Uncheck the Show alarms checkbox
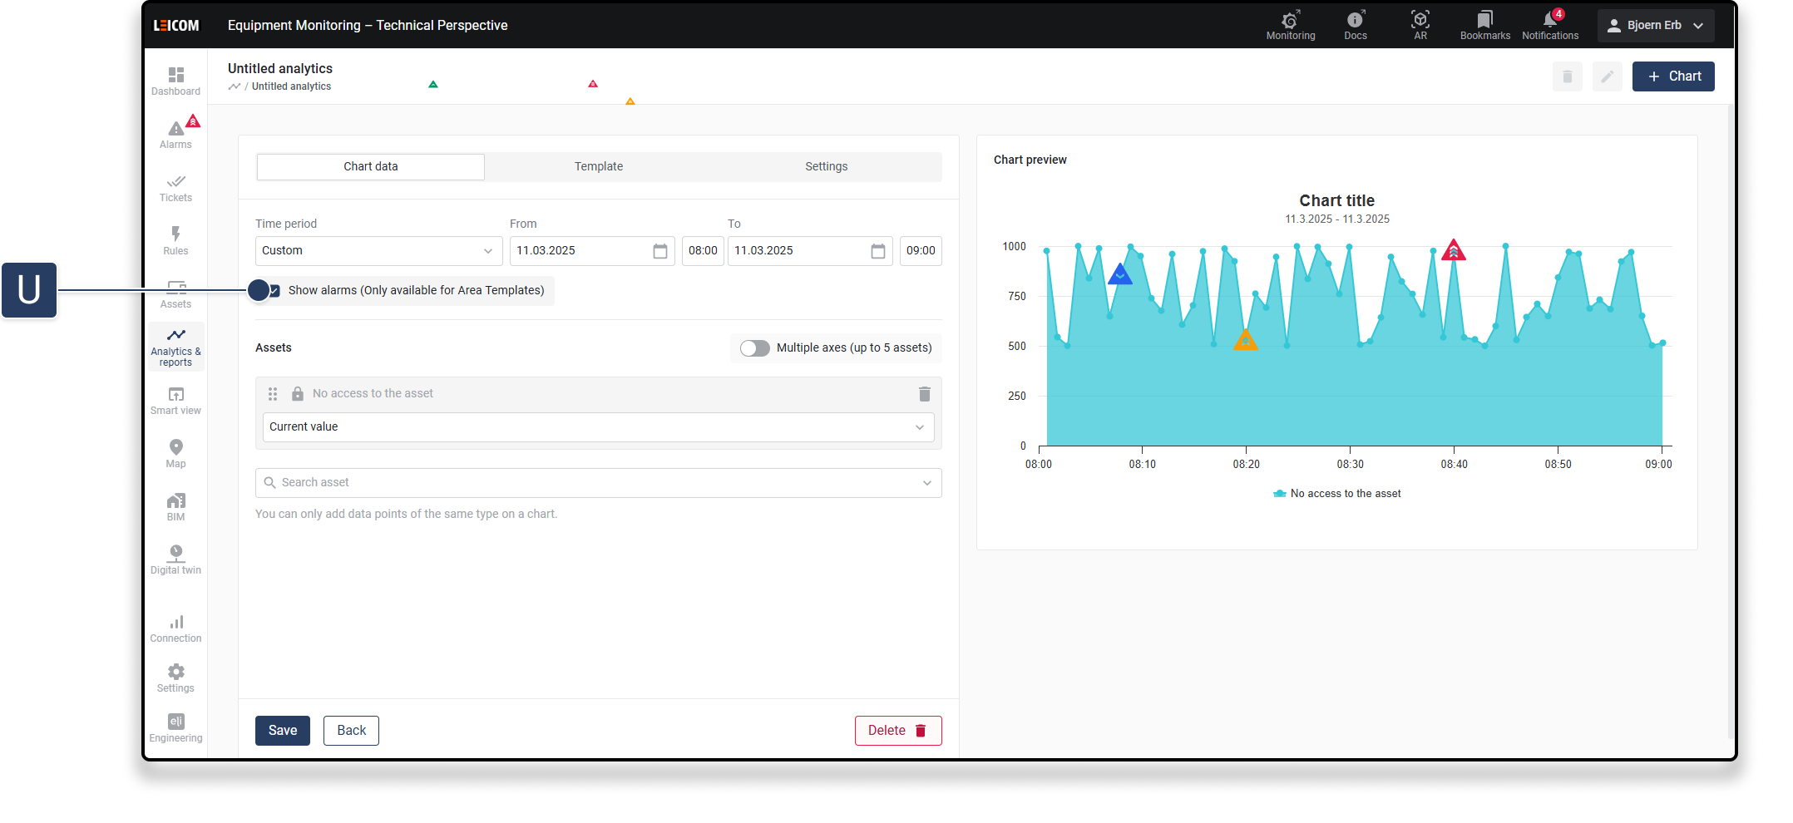The height and width of the screenshot is (823, 1793). (274, 291)
